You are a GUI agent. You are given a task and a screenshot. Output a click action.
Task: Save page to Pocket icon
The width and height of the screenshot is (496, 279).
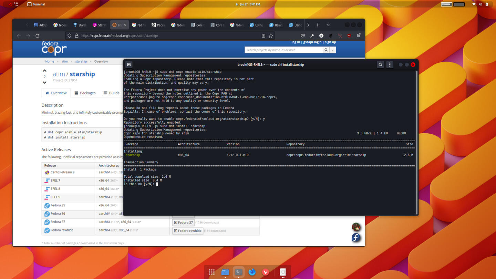click(x=303, y=35)
